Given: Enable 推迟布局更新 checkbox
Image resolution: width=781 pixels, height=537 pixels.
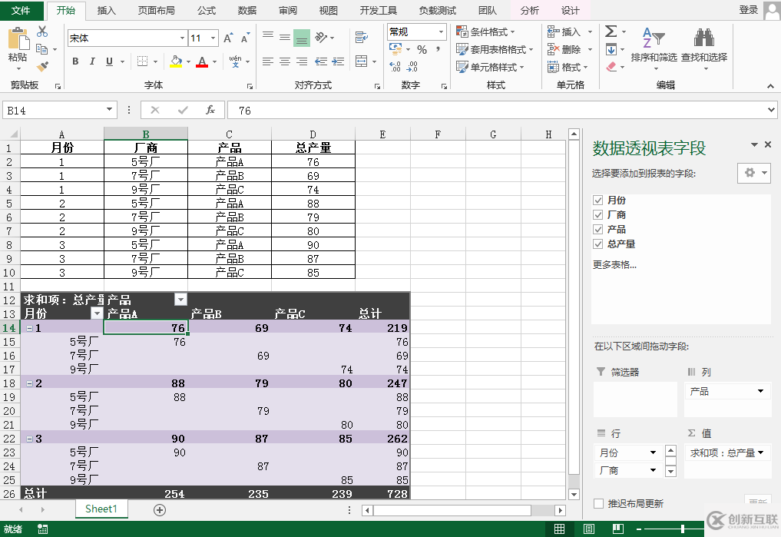Looking at the screenshot, I should pos(599,504).
